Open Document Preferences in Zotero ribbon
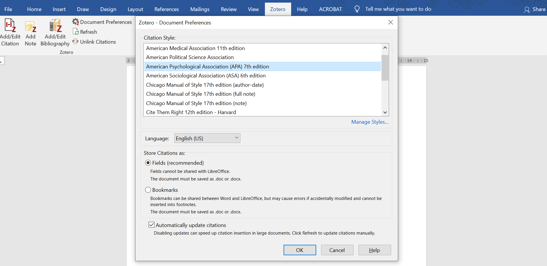The image size is (547, 266). (102, 22)
